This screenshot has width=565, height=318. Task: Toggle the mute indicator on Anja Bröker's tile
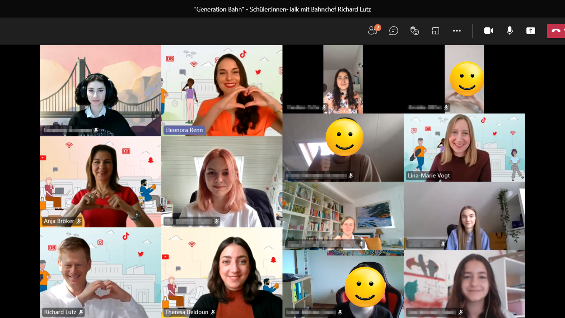[79, 221]
